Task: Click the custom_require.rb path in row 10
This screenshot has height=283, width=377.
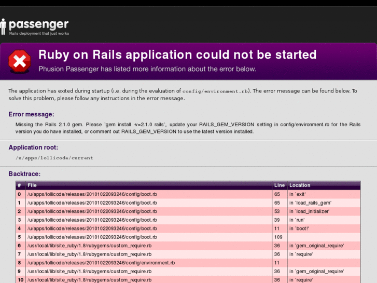Action: coord(89,280)
